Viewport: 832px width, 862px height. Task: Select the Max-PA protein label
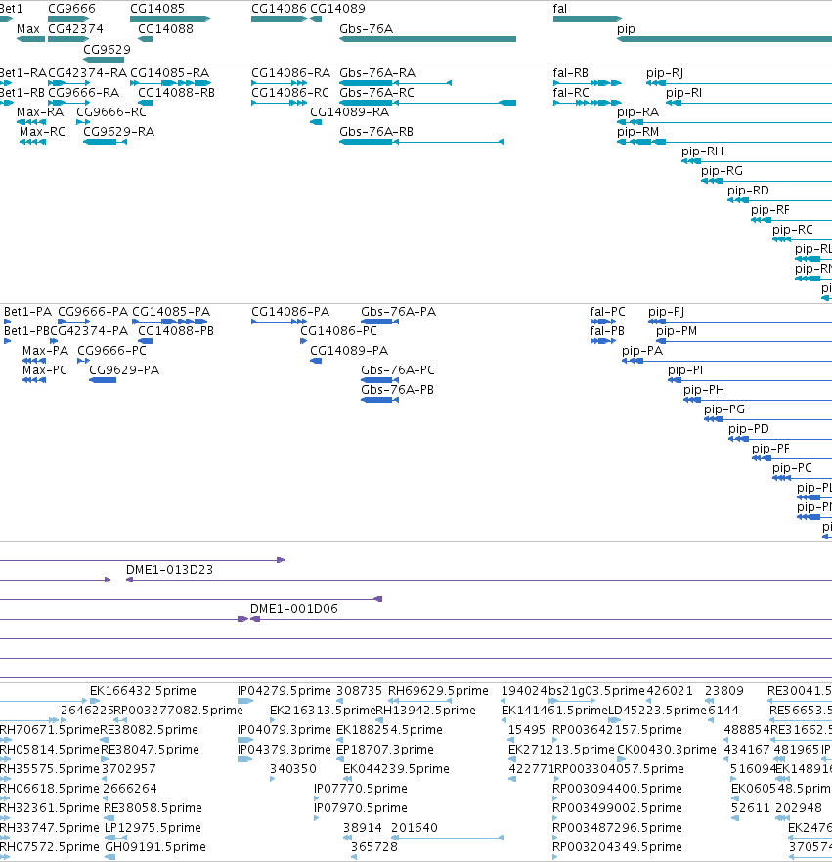tap(46, 351)
